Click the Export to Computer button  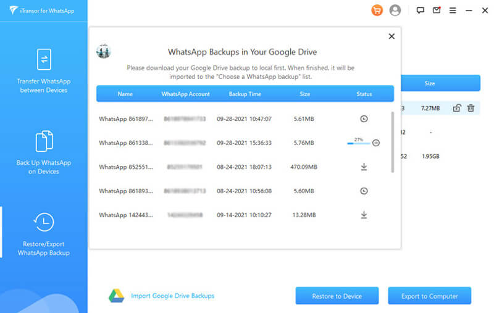point(429,296)
